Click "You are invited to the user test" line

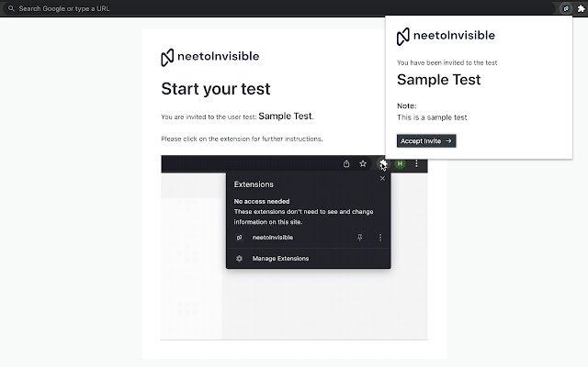tap(237, 117)
